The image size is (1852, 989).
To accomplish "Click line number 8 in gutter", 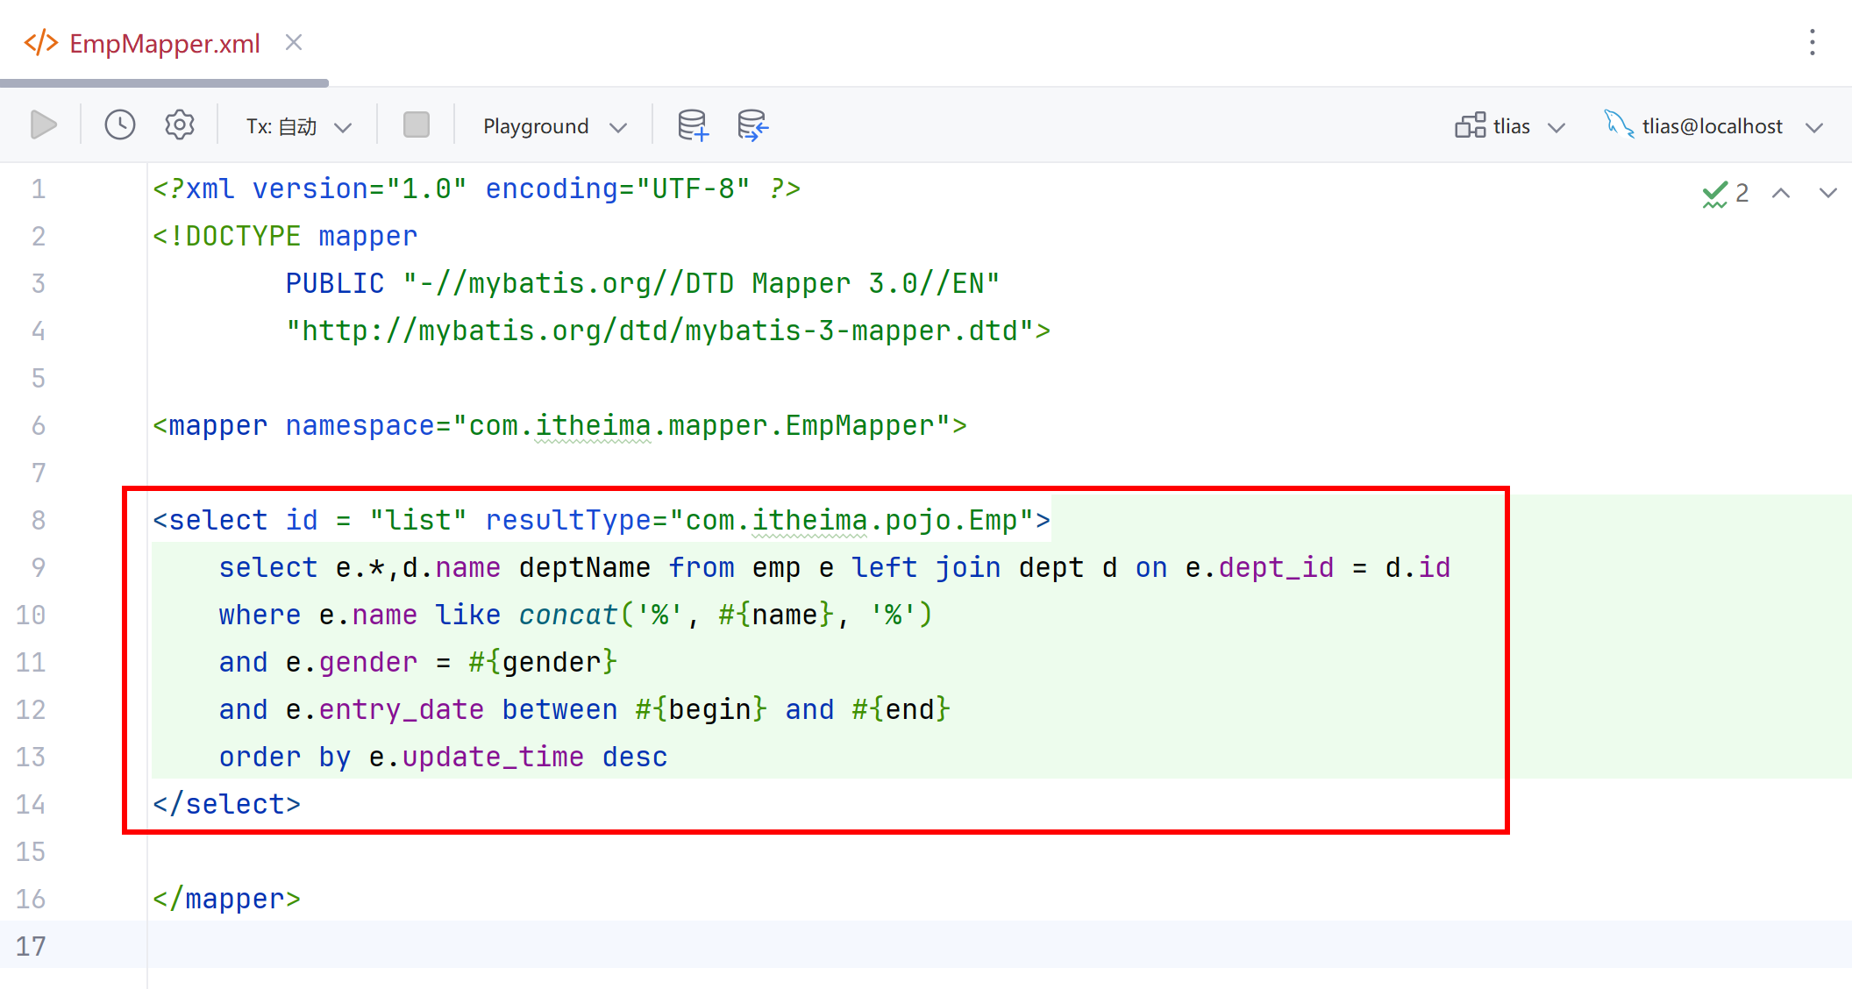I will point(39,520).
